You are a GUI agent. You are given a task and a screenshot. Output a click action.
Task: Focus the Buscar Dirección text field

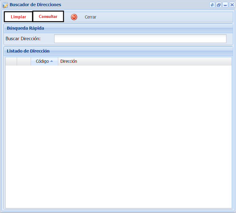pos(140,39)
